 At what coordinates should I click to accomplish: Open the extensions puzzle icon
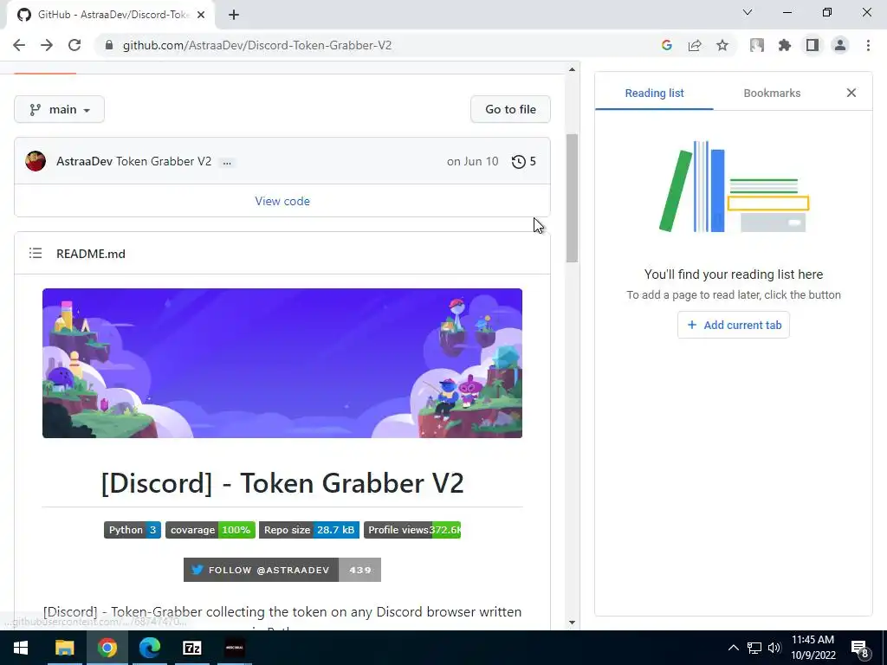[785, 45]
